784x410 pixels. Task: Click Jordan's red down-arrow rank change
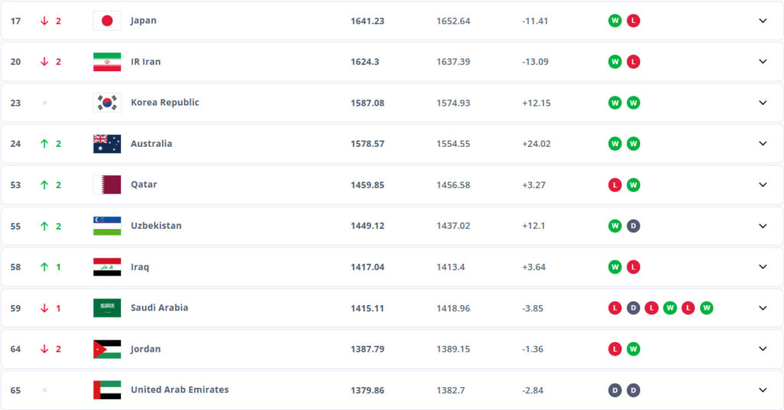(51, 349)
